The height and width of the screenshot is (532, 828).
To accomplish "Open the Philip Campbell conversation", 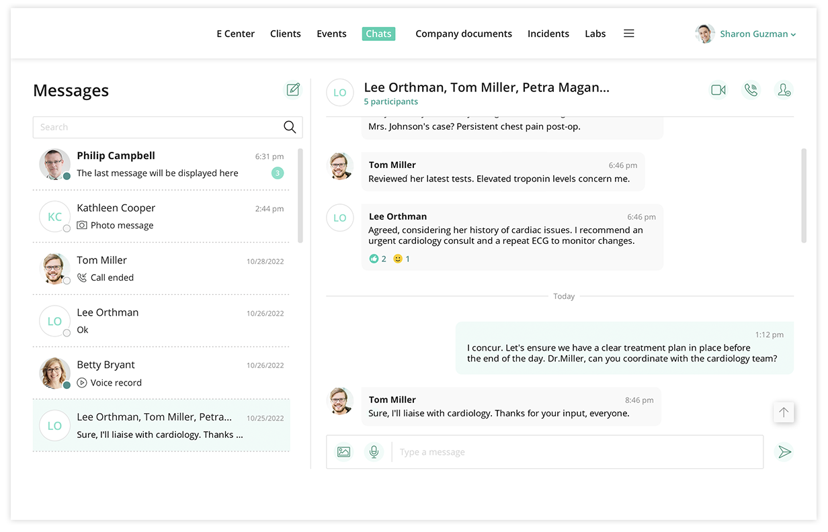I will [161, 165].
